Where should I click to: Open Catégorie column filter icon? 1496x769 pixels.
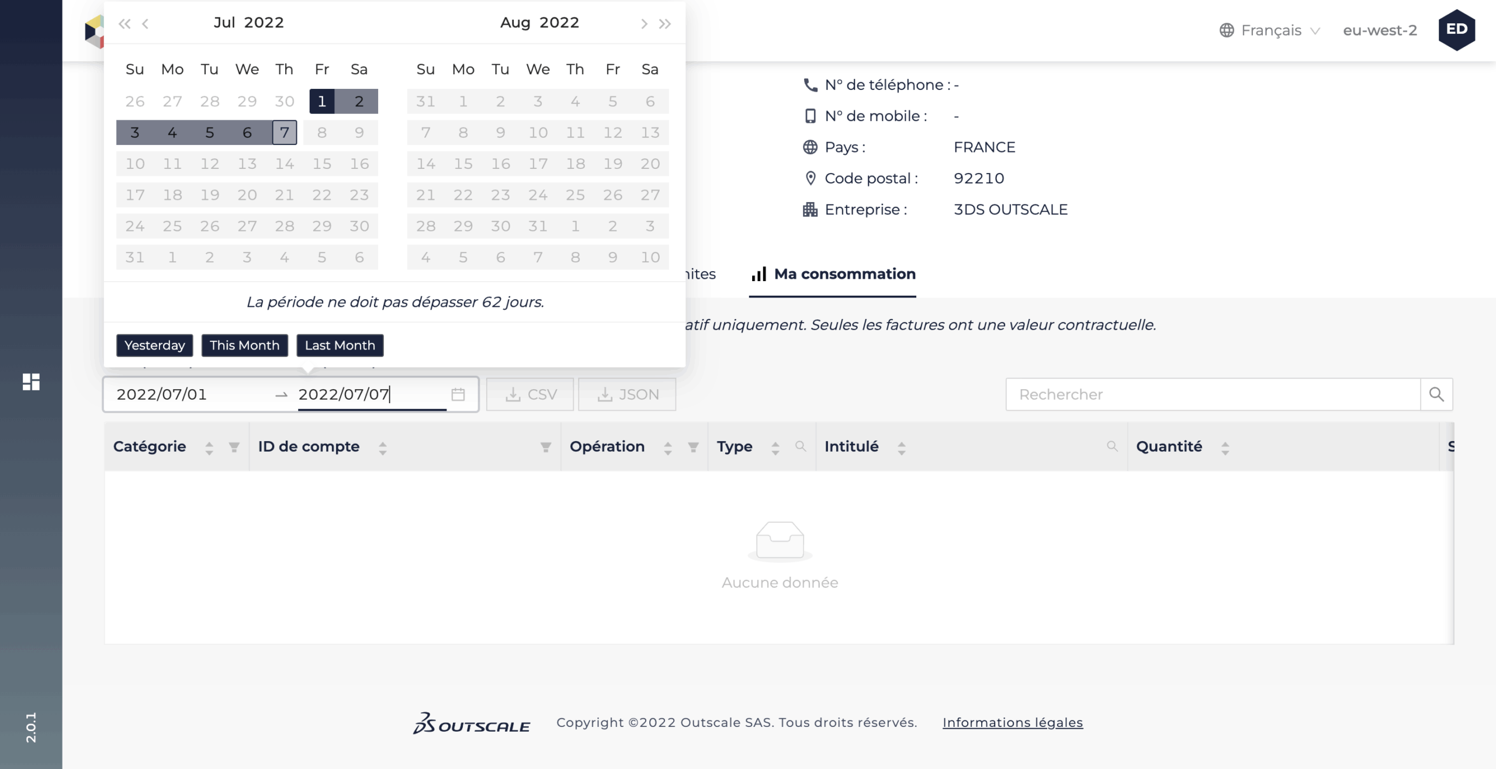point(234,447)
